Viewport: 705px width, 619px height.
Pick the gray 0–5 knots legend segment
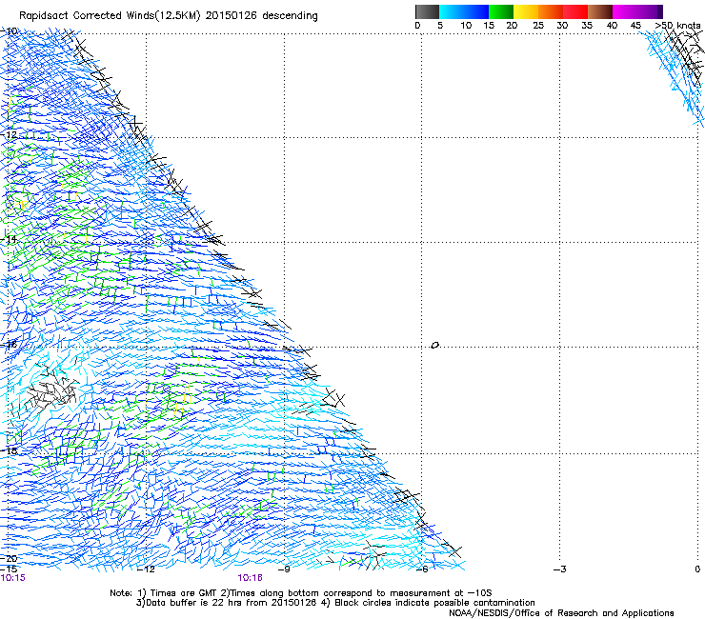click(427, 12)
